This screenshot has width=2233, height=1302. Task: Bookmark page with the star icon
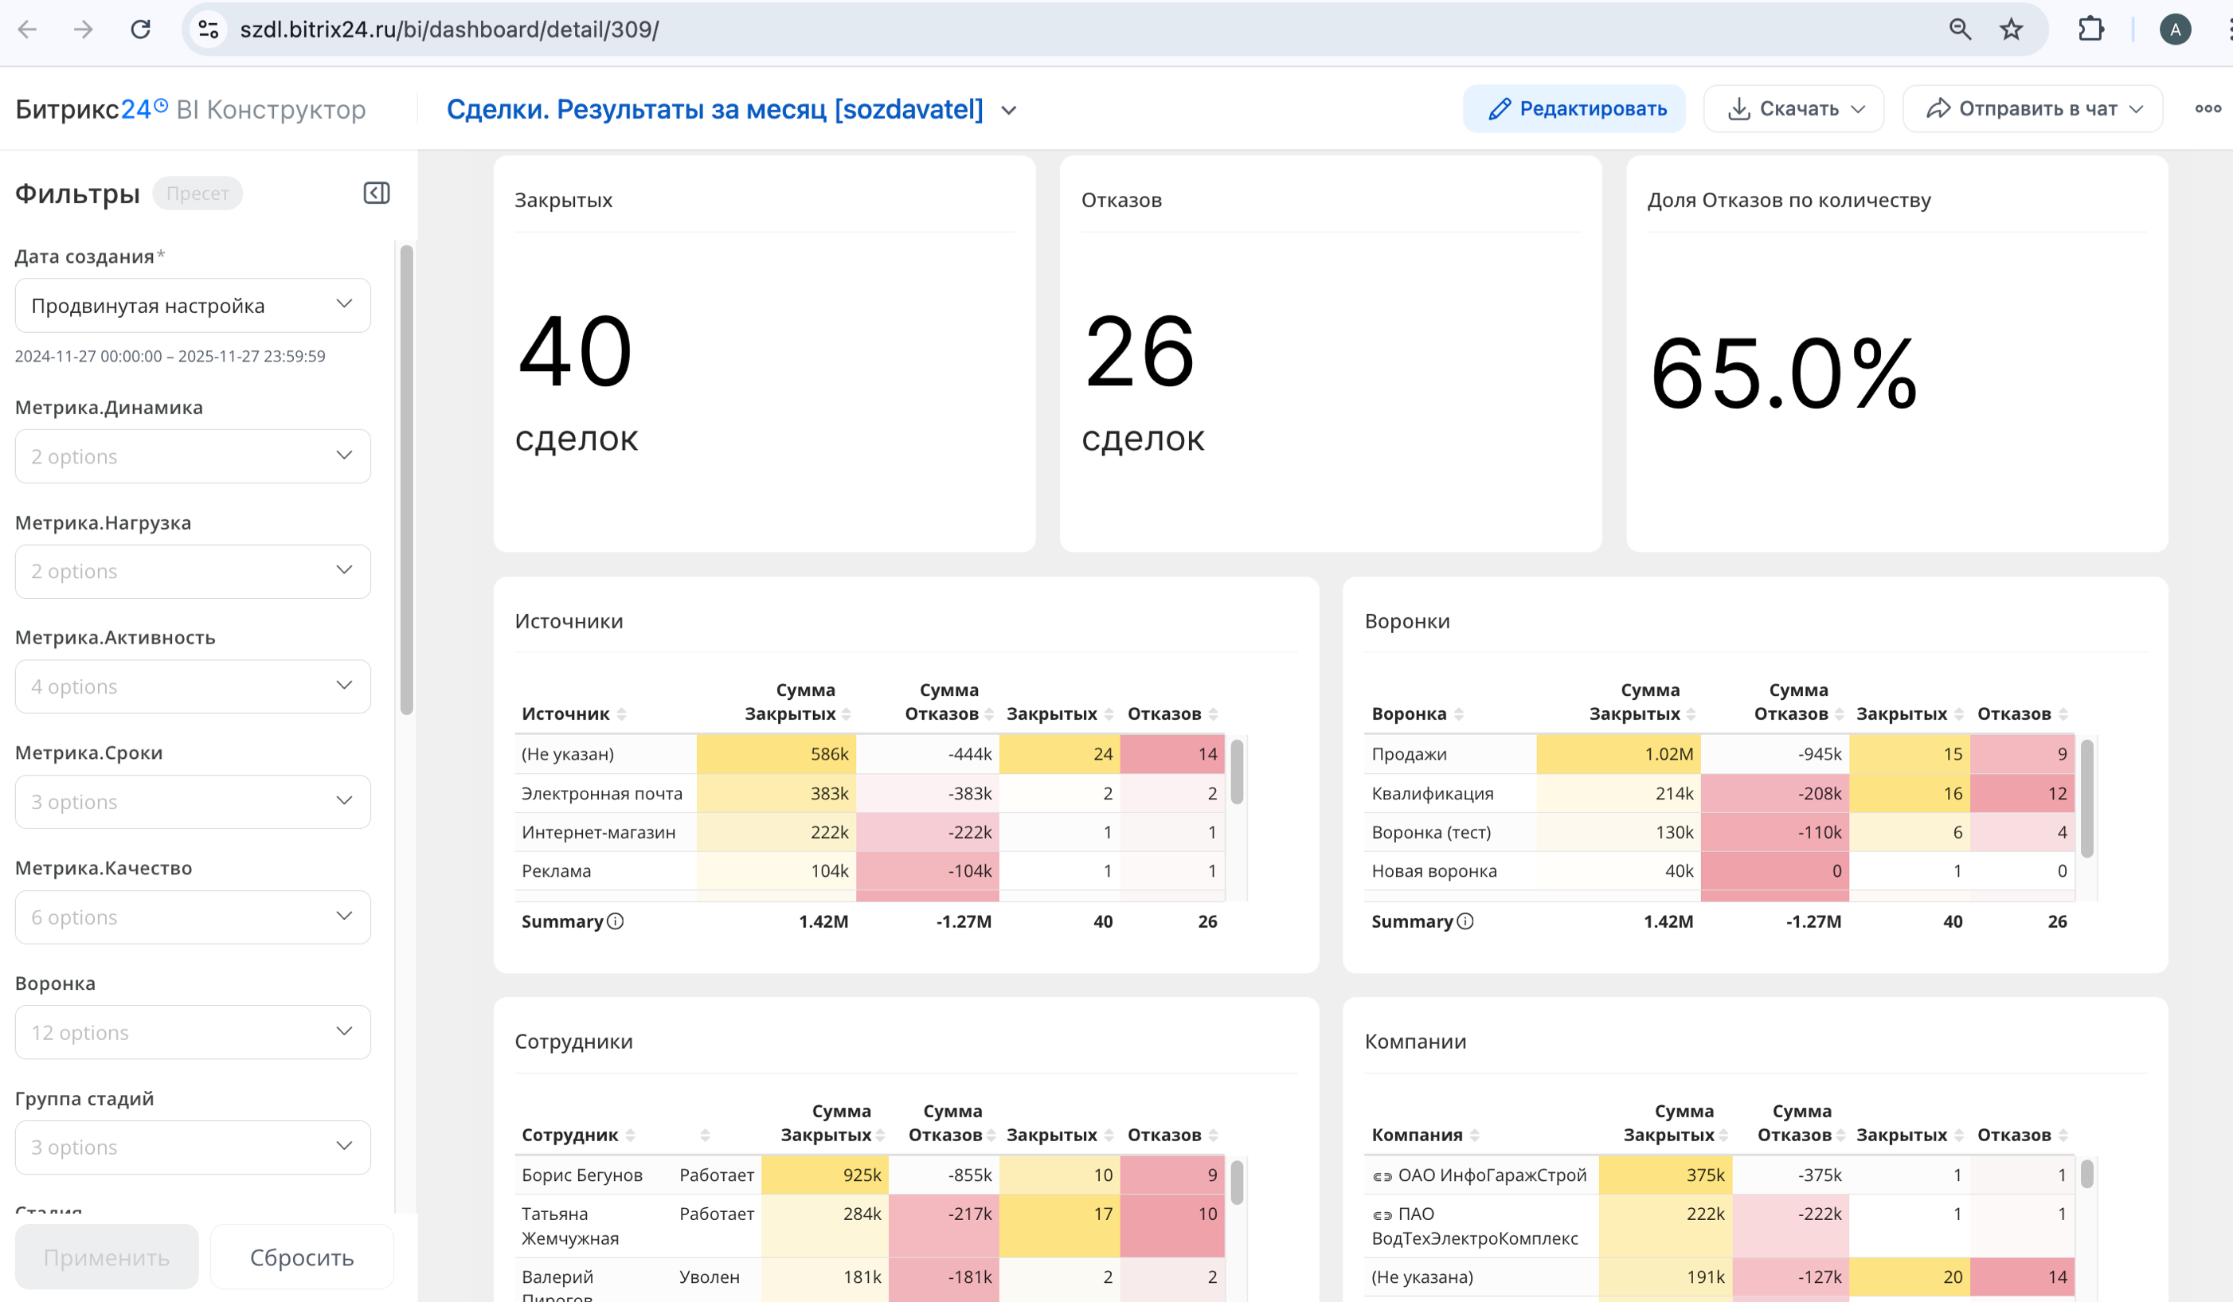coord(2011,29)
